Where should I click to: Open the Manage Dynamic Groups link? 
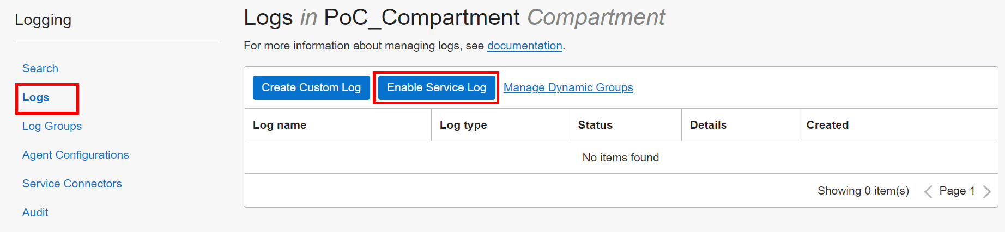coord(568,87)
